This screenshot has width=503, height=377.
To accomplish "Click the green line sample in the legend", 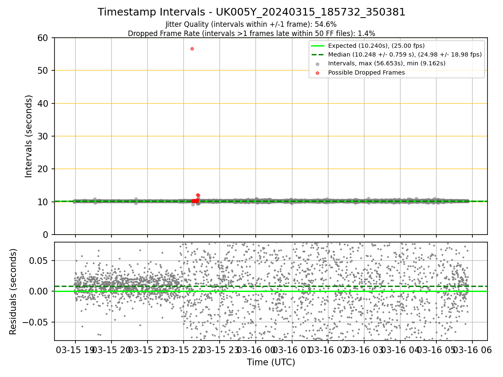I will coord(317,46).
